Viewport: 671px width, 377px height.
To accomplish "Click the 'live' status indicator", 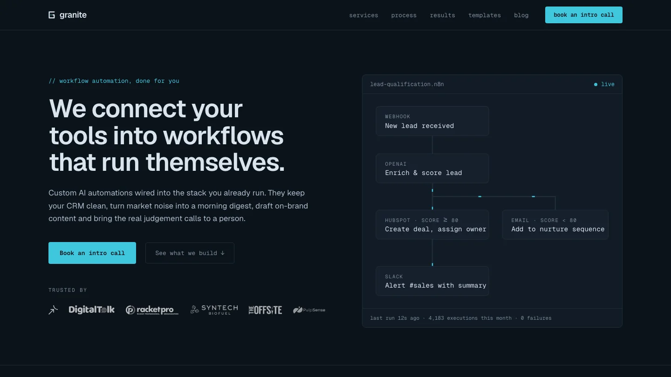I will tap(604, 84).
